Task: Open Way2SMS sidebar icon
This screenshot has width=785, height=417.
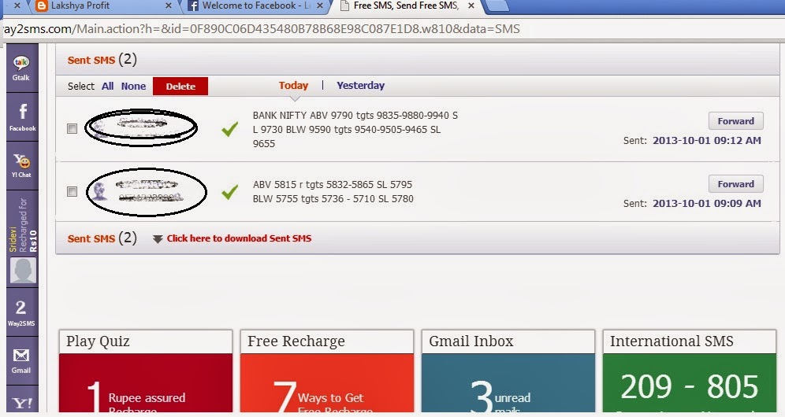Action: tap(21, 312)
